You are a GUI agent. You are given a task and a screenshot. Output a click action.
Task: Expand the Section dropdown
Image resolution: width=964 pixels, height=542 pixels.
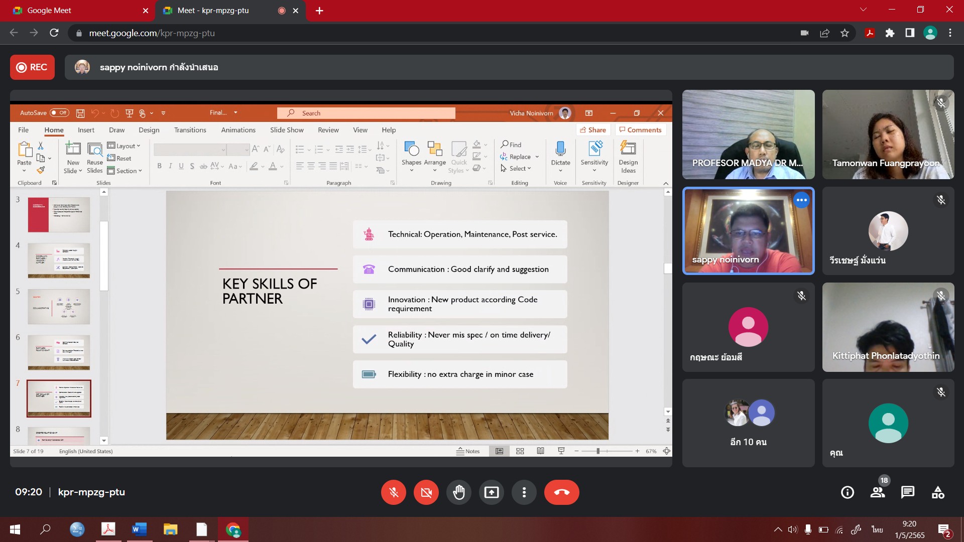click(125, 171)
